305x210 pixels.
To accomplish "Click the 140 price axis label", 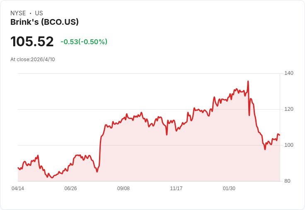I will [289, 73].
